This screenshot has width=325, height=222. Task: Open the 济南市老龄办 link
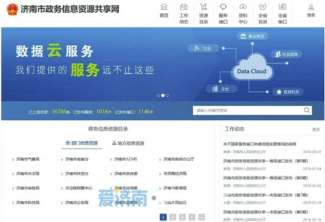click(77, 159)
